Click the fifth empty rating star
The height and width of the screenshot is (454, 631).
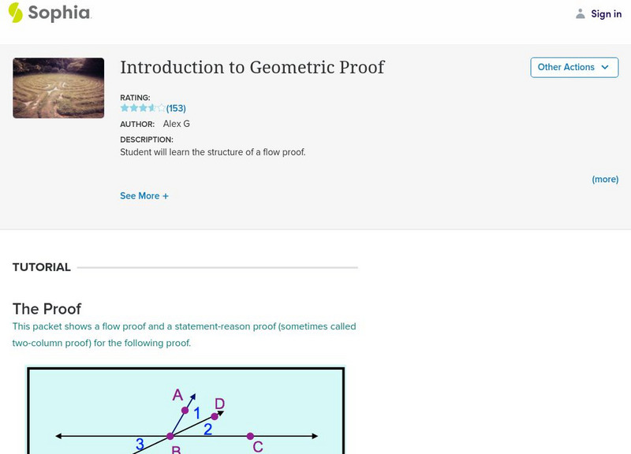(161, 108)
